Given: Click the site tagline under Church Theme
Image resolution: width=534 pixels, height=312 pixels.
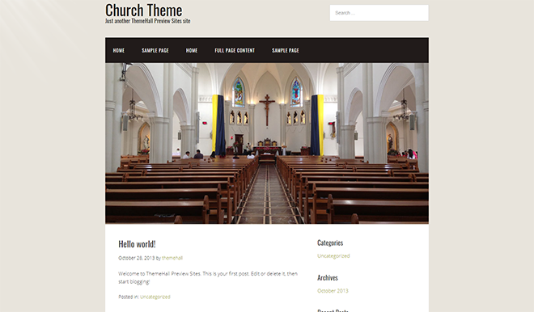Looking at the screenshot, I should (148, 21).
